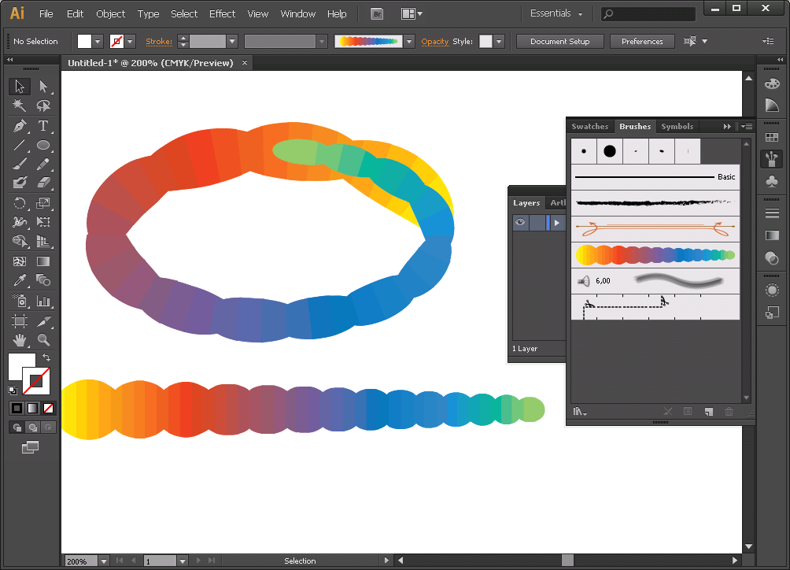Open the Effect menu
Viewport: 790px width, 570px height.
click(x=222, y=14)
